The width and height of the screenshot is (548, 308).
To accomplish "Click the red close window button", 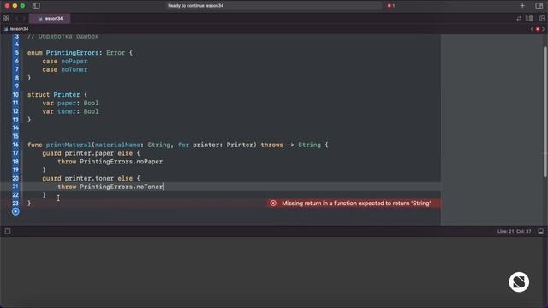I will pos(7,6).
